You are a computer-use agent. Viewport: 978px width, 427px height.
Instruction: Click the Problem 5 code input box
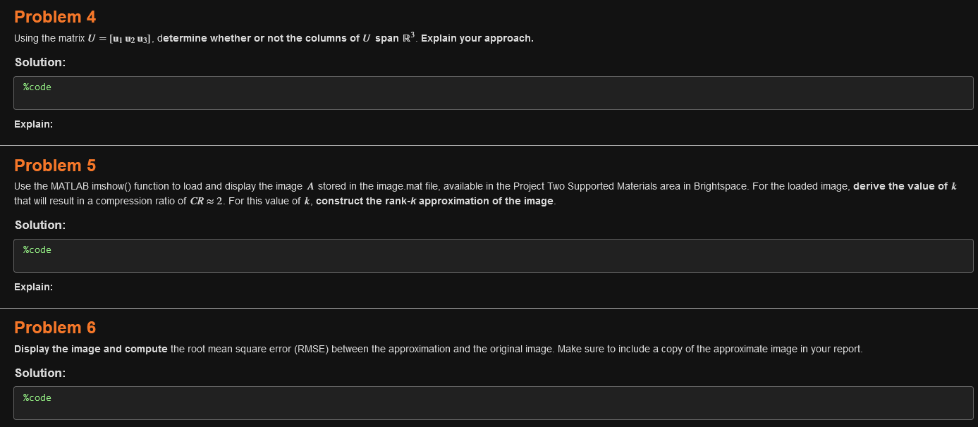tap(494, 256)
